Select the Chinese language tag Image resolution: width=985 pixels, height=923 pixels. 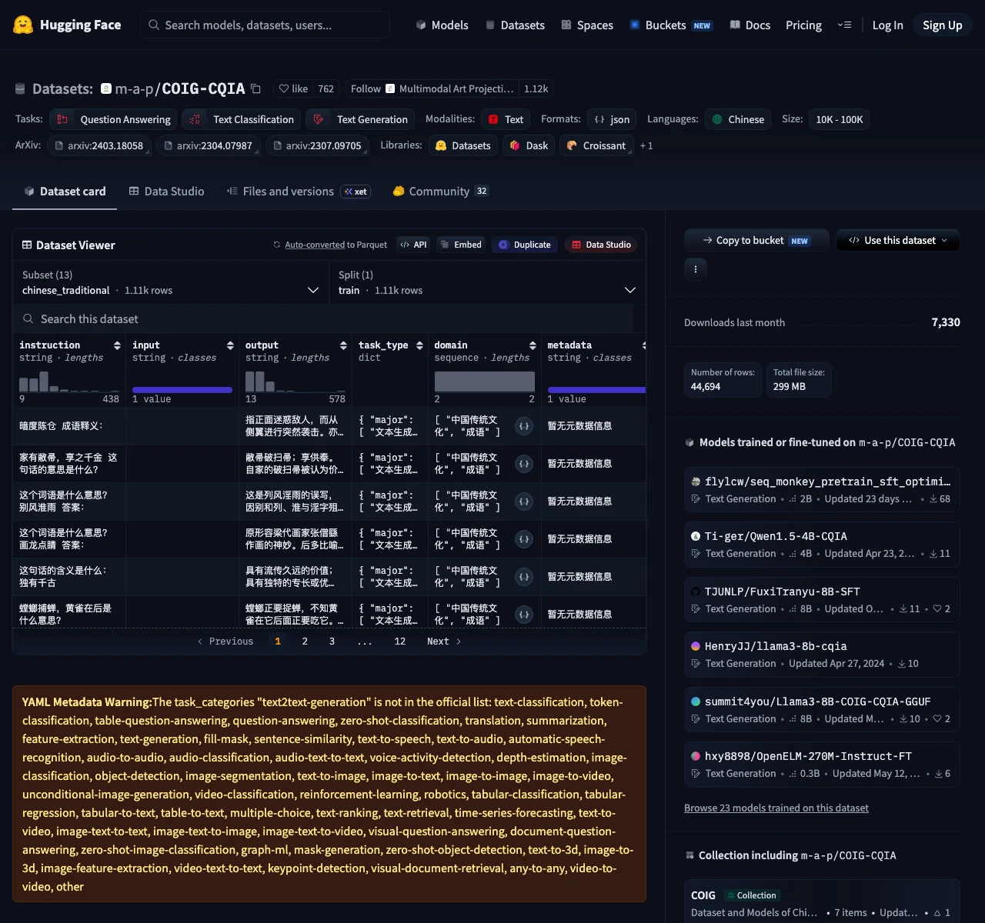click(738, 119)
